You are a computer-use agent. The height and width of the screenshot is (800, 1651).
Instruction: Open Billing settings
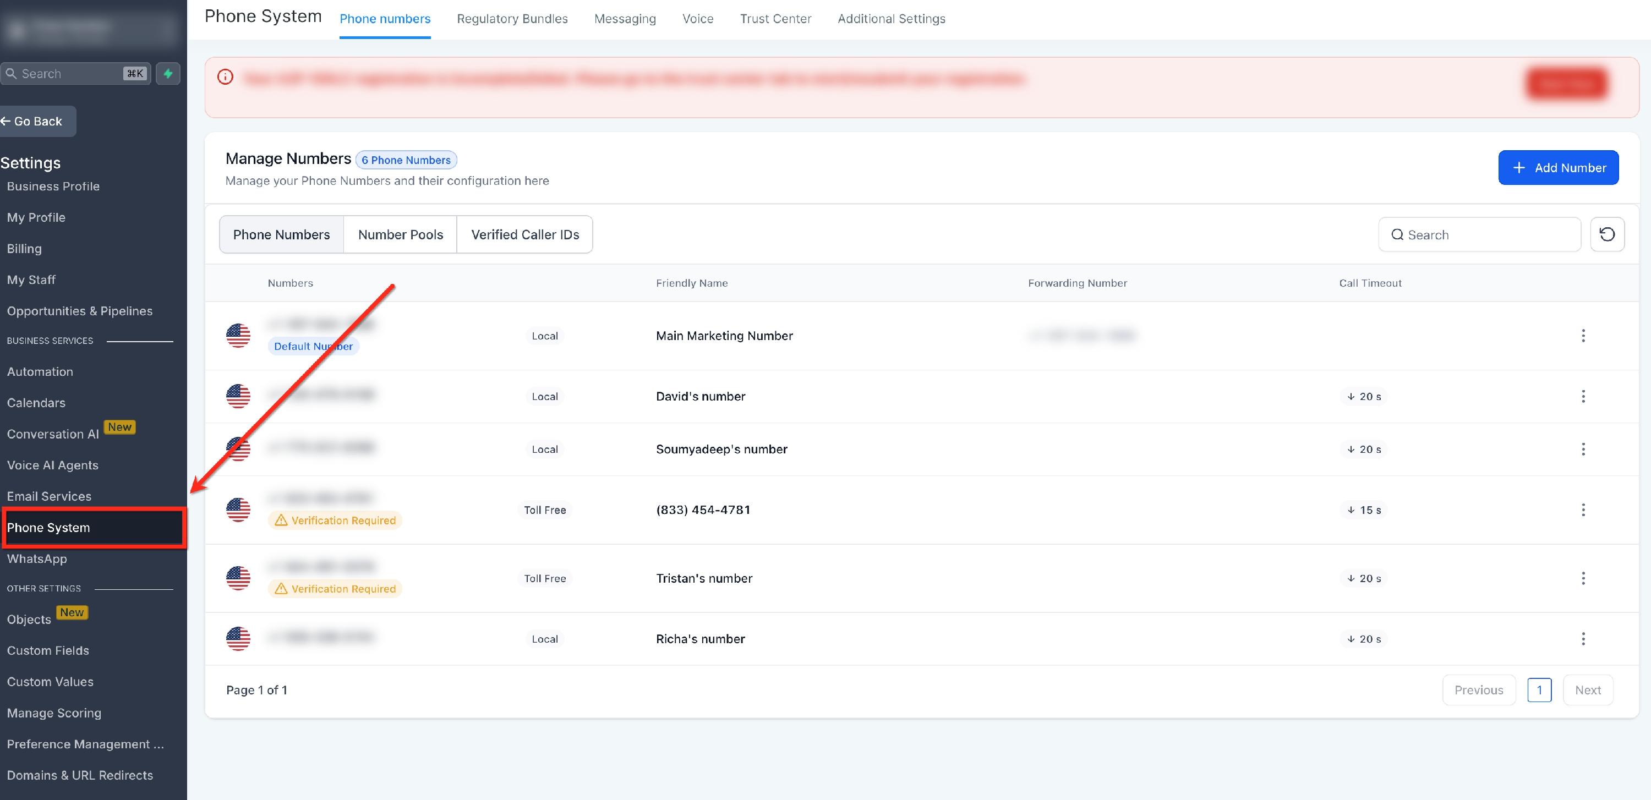pyautogui.click(x=24, y=249)
